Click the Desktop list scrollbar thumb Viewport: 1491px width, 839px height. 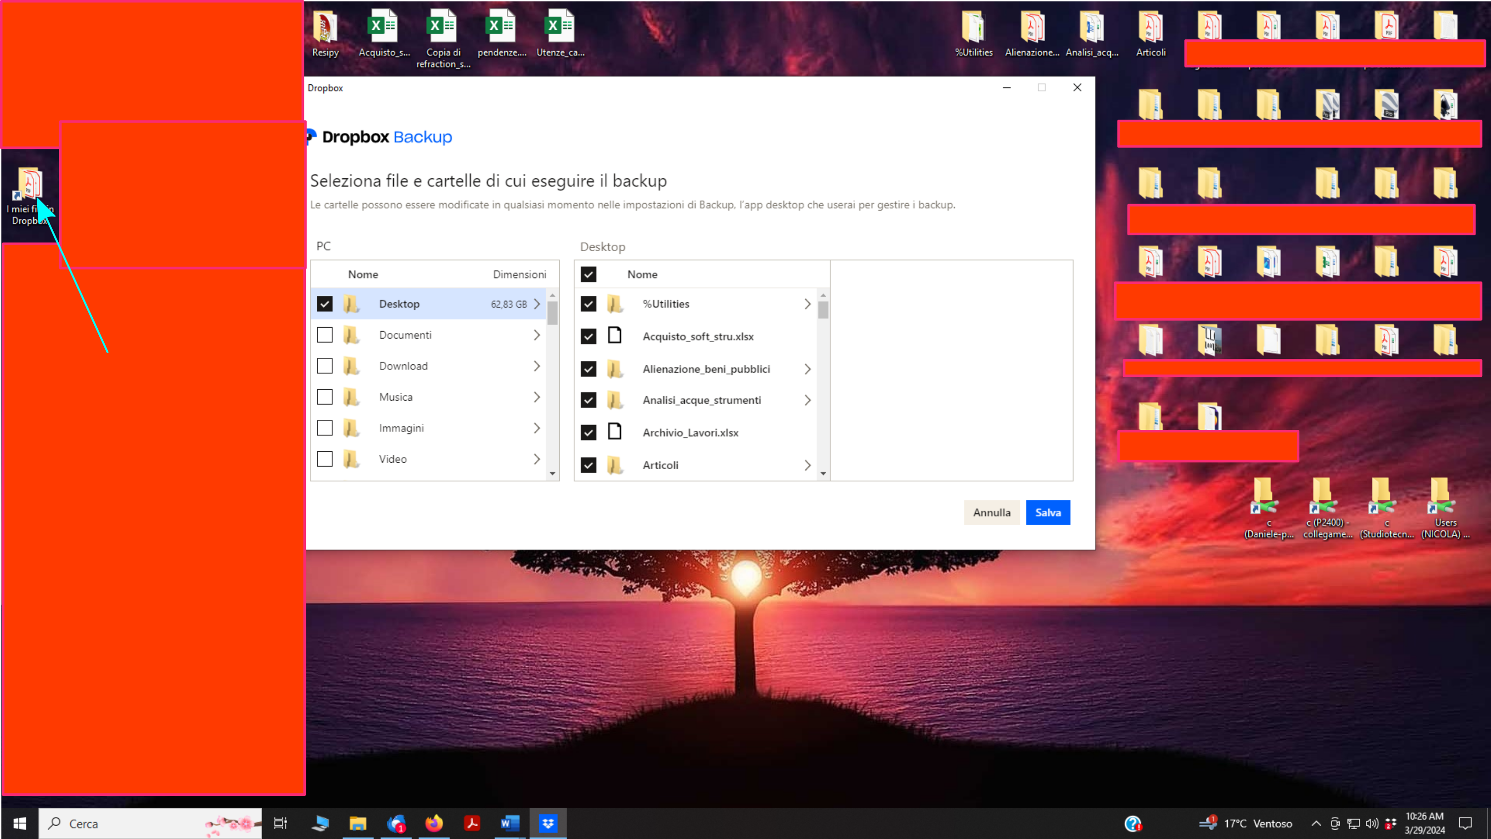click(x=823, y=310)
